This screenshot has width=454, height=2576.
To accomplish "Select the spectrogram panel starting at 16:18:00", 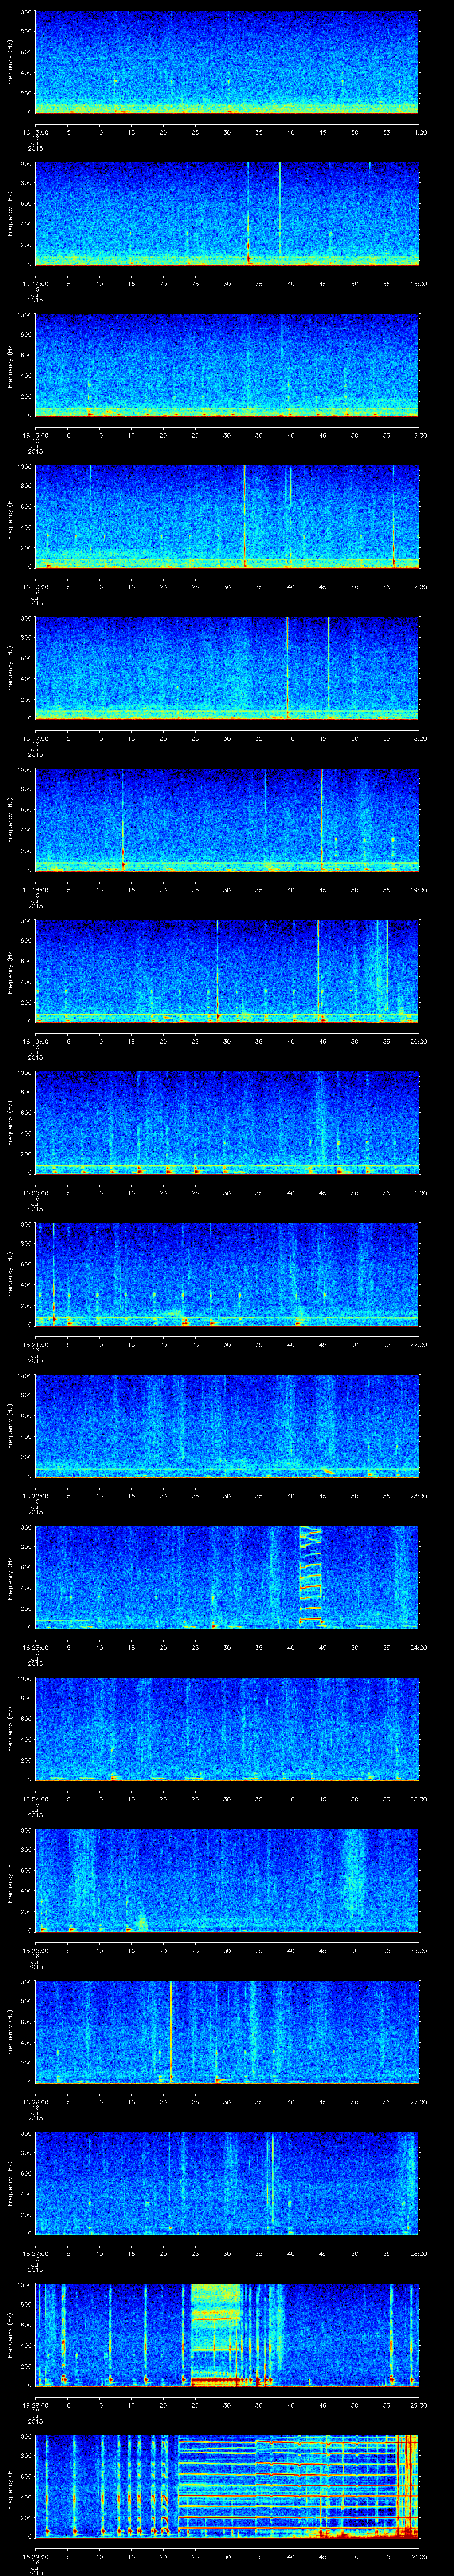I will click(227, 819).
